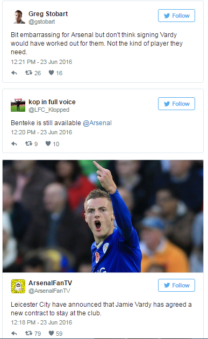Open the Jamie Vardy photo
This screenshot has width=208, height=339.
pyautogui.click(x=103, y=216)
